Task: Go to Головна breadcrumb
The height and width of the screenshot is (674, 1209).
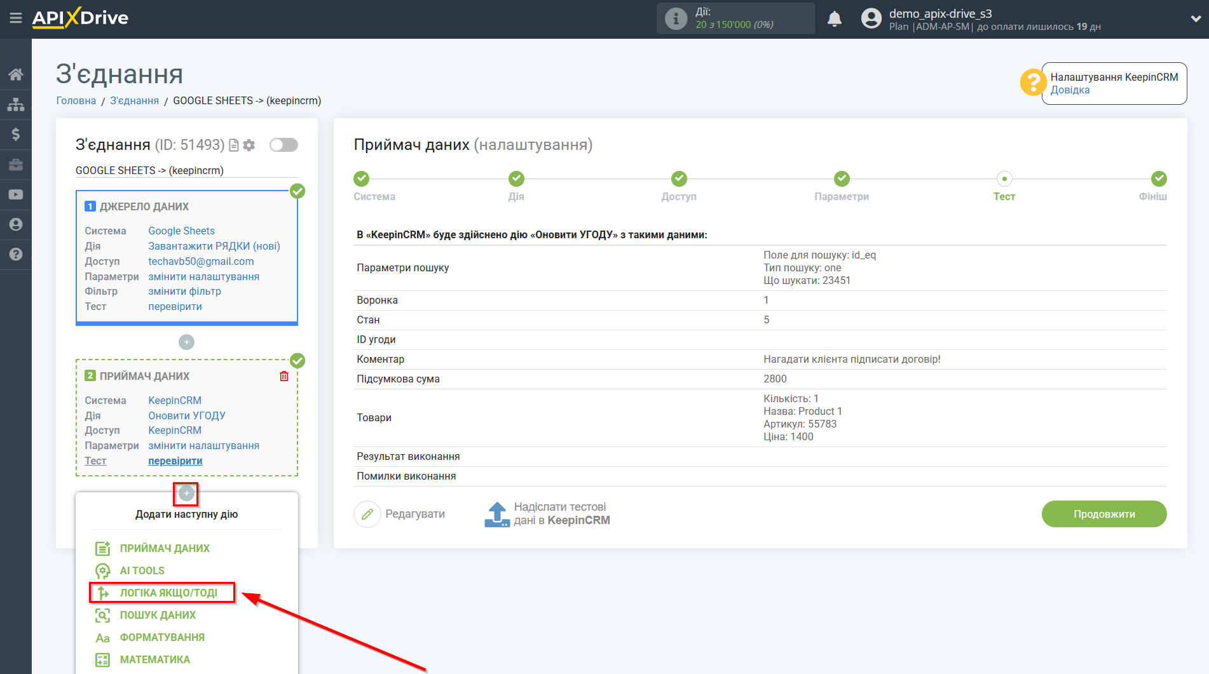Action: click(x=76, y=100)
